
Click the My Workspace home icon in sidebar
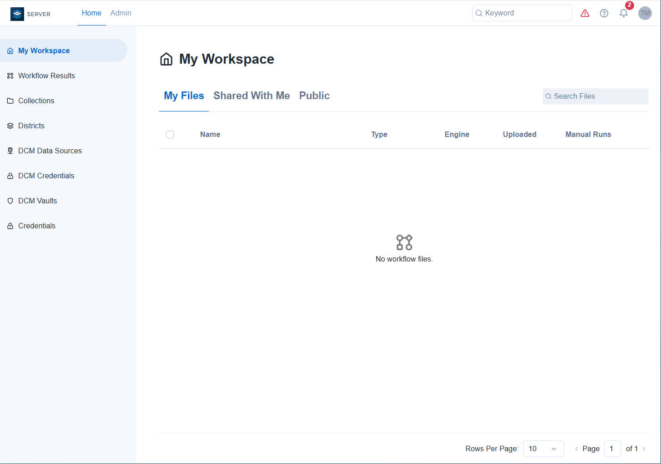coord(10,51)
